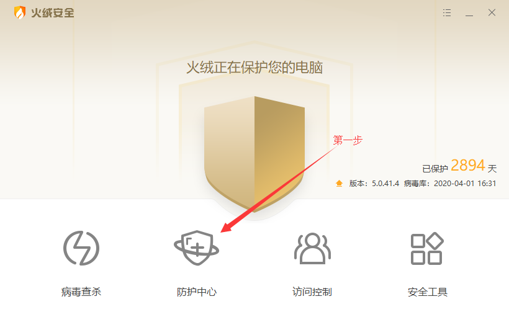Close the Huorong Security window
This screenshot has width=509, height=335.
click(x=492, y=12)
